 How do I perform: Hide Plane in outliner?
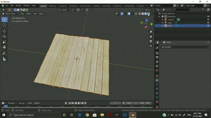[x=208, y=26]
